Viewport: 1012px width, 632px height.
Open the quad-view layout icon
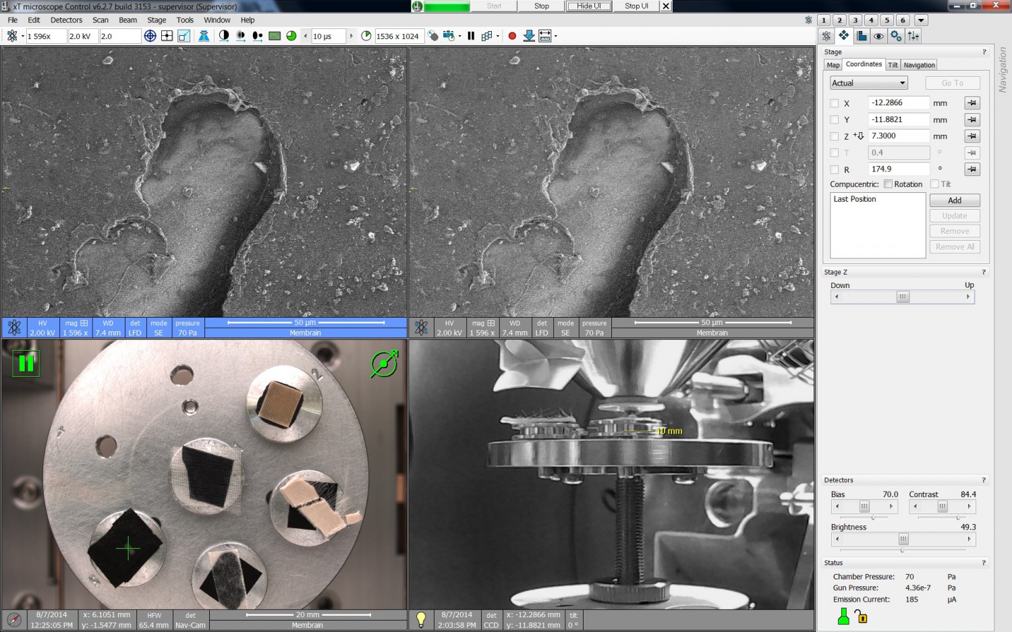pos(486,36)
